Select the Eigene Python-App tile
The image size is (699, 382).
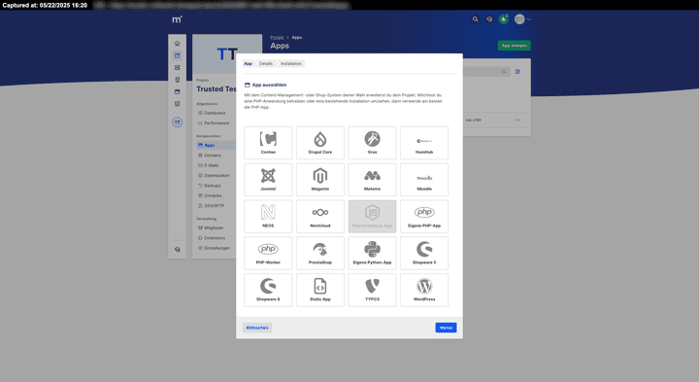(372, 253)
